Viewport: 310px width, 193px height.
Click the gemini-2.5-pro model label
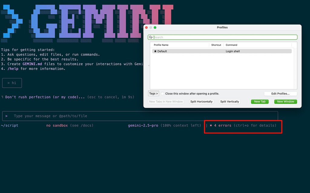pyautogui.click(x=143, y=126)
